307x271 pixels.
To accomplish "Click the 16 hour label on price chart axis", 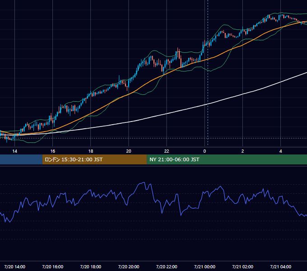I will (53, 151).
